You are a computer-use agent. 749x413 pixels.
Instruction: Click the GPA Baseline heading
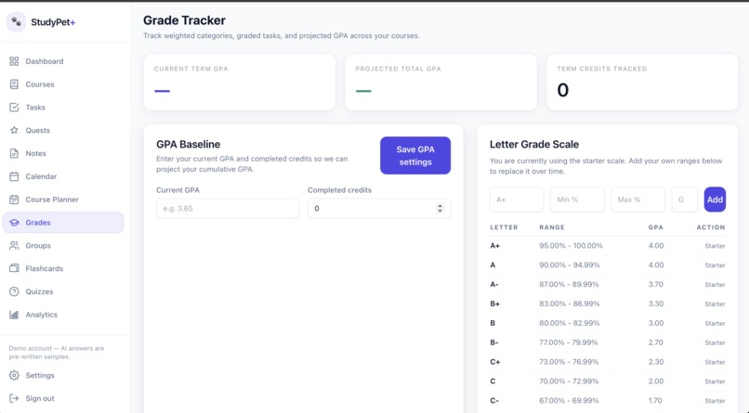[189, 144]
